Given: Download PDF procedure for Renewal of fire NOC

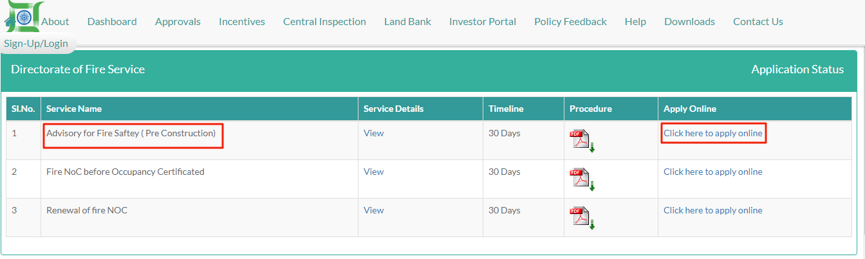Looking at the screenshot, I should click(581, 218).
